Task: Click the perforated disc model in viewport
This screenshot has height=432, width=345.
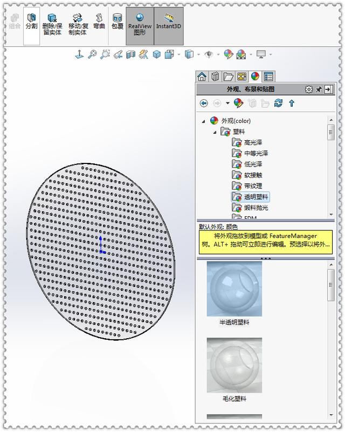Action: 101,251
